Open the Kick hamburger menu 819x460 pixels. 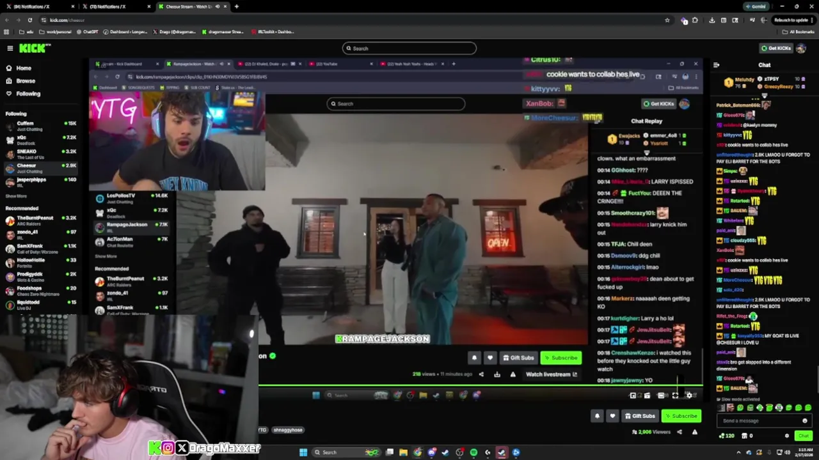[x=10, y=48]
